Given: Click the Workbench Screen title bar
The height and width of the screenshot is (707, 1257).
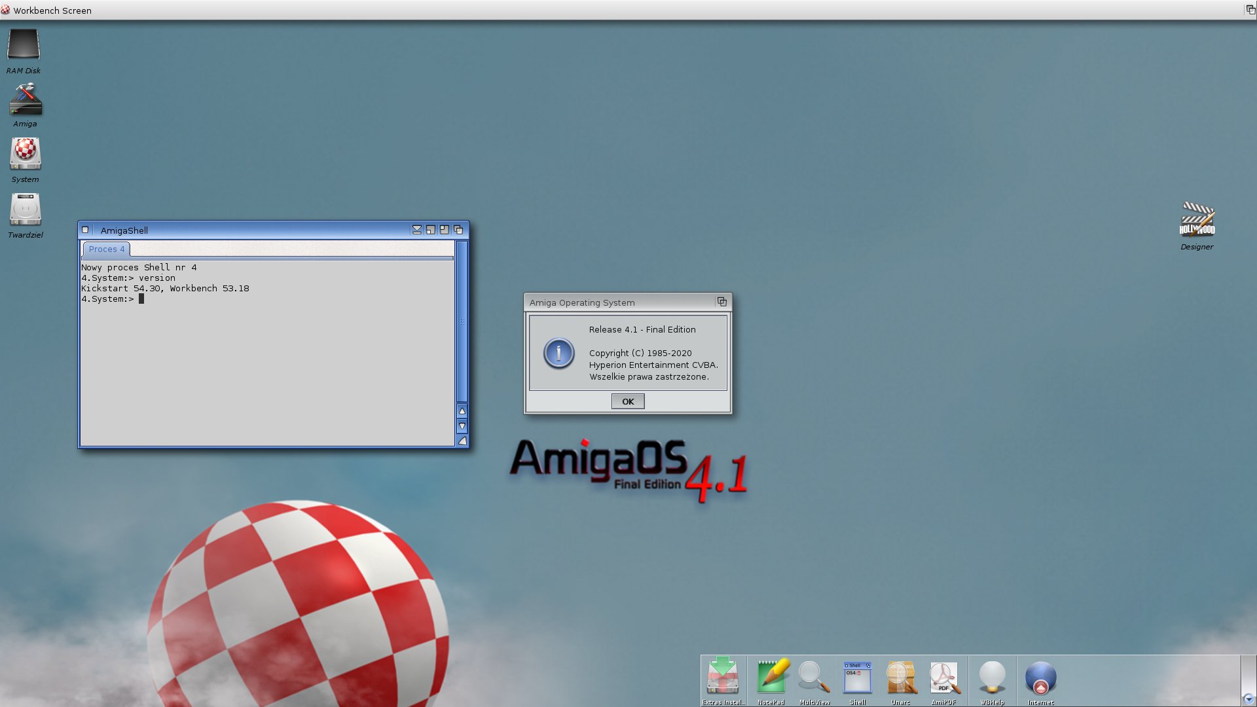Looking at the screenshot, I should 628,10.
